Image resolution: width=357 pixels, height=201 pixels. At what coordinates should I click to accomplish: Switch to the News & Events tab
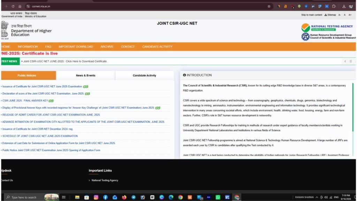pos(86,75)
